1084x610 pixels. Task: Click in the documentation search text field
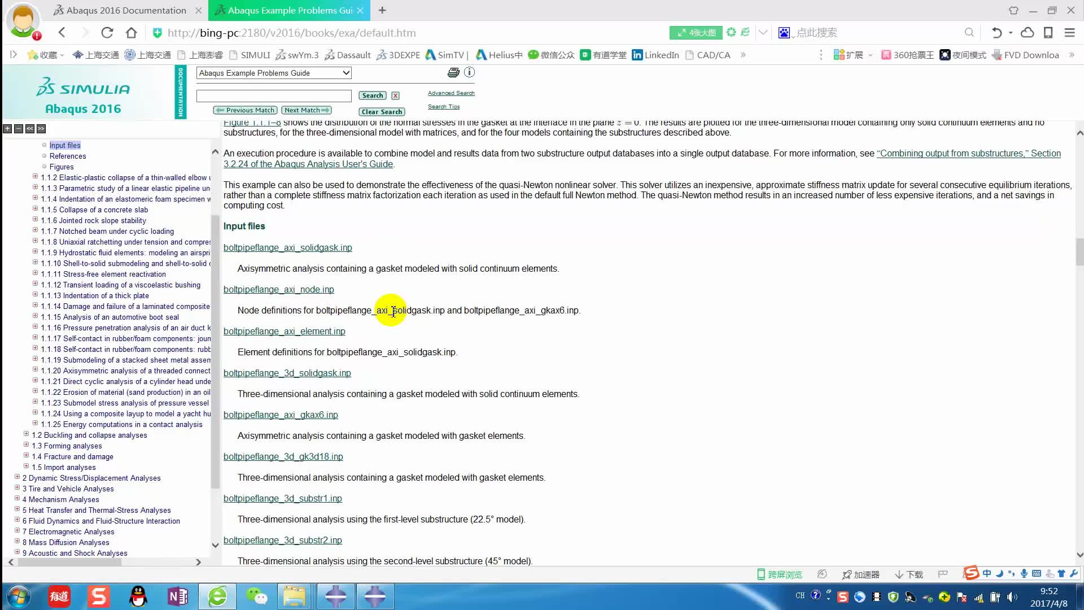coord(274,95)
